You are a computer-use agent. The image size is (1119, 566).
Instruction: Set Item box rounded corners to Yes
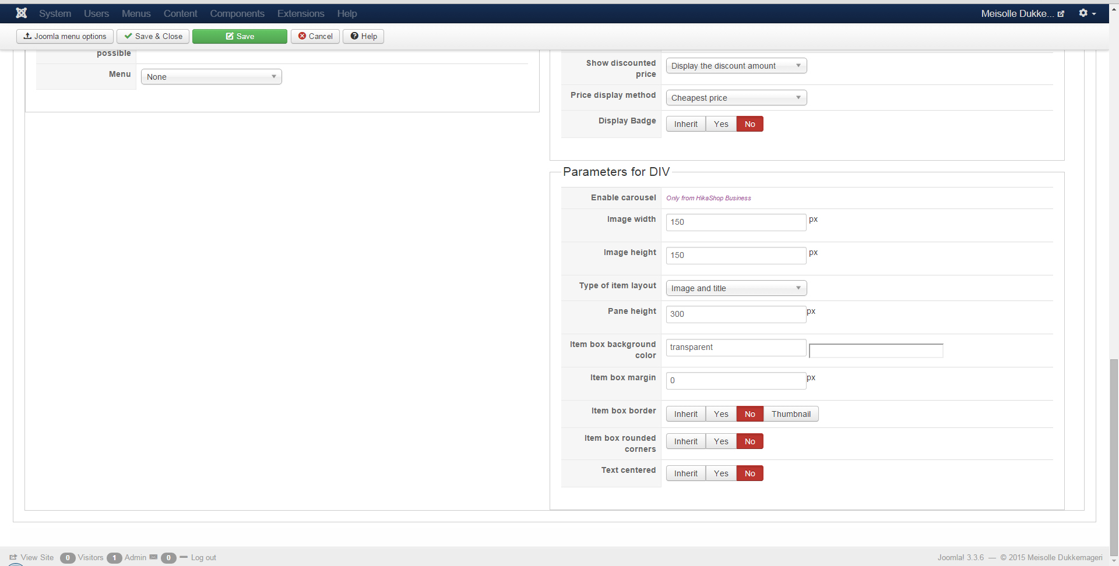pyautogui.click(x=721, y=441)
